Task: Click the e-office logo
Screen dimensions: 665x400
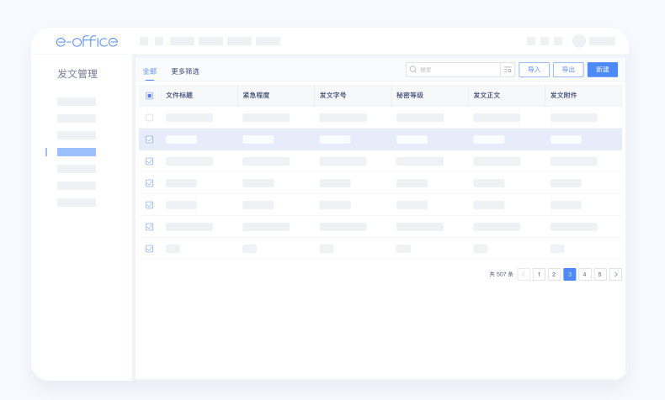Action: 87,41
